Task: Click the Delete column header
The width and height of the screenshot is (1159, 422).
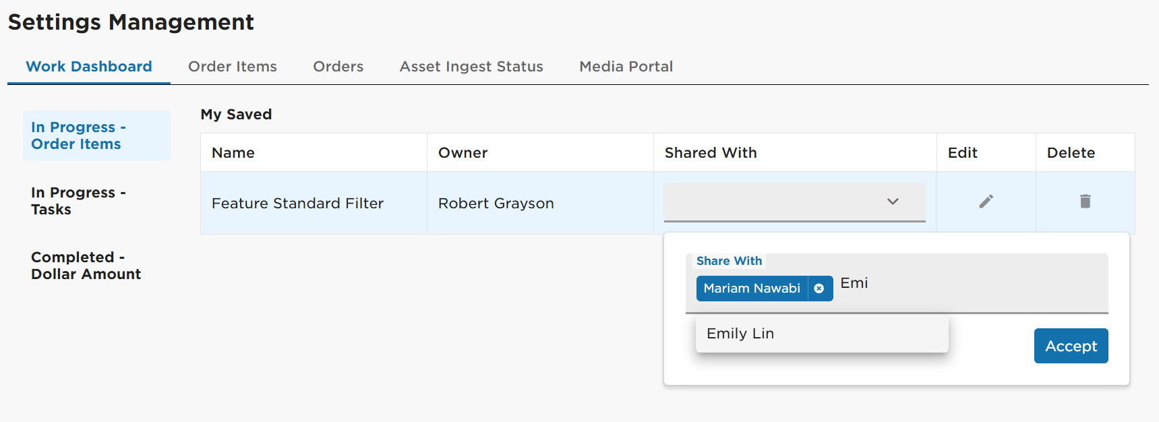Action: coord(1086,152)
